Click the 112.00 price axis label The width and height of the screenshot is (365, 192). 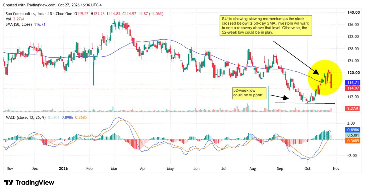[x=353, y=97]
